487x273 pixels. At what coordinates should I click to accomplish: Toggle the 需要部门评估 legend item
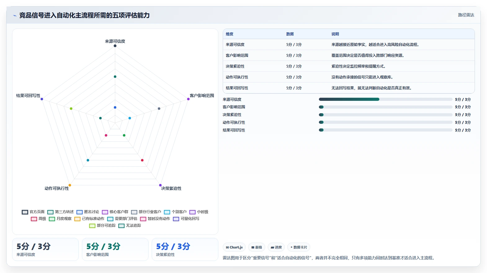pos(122,219)
